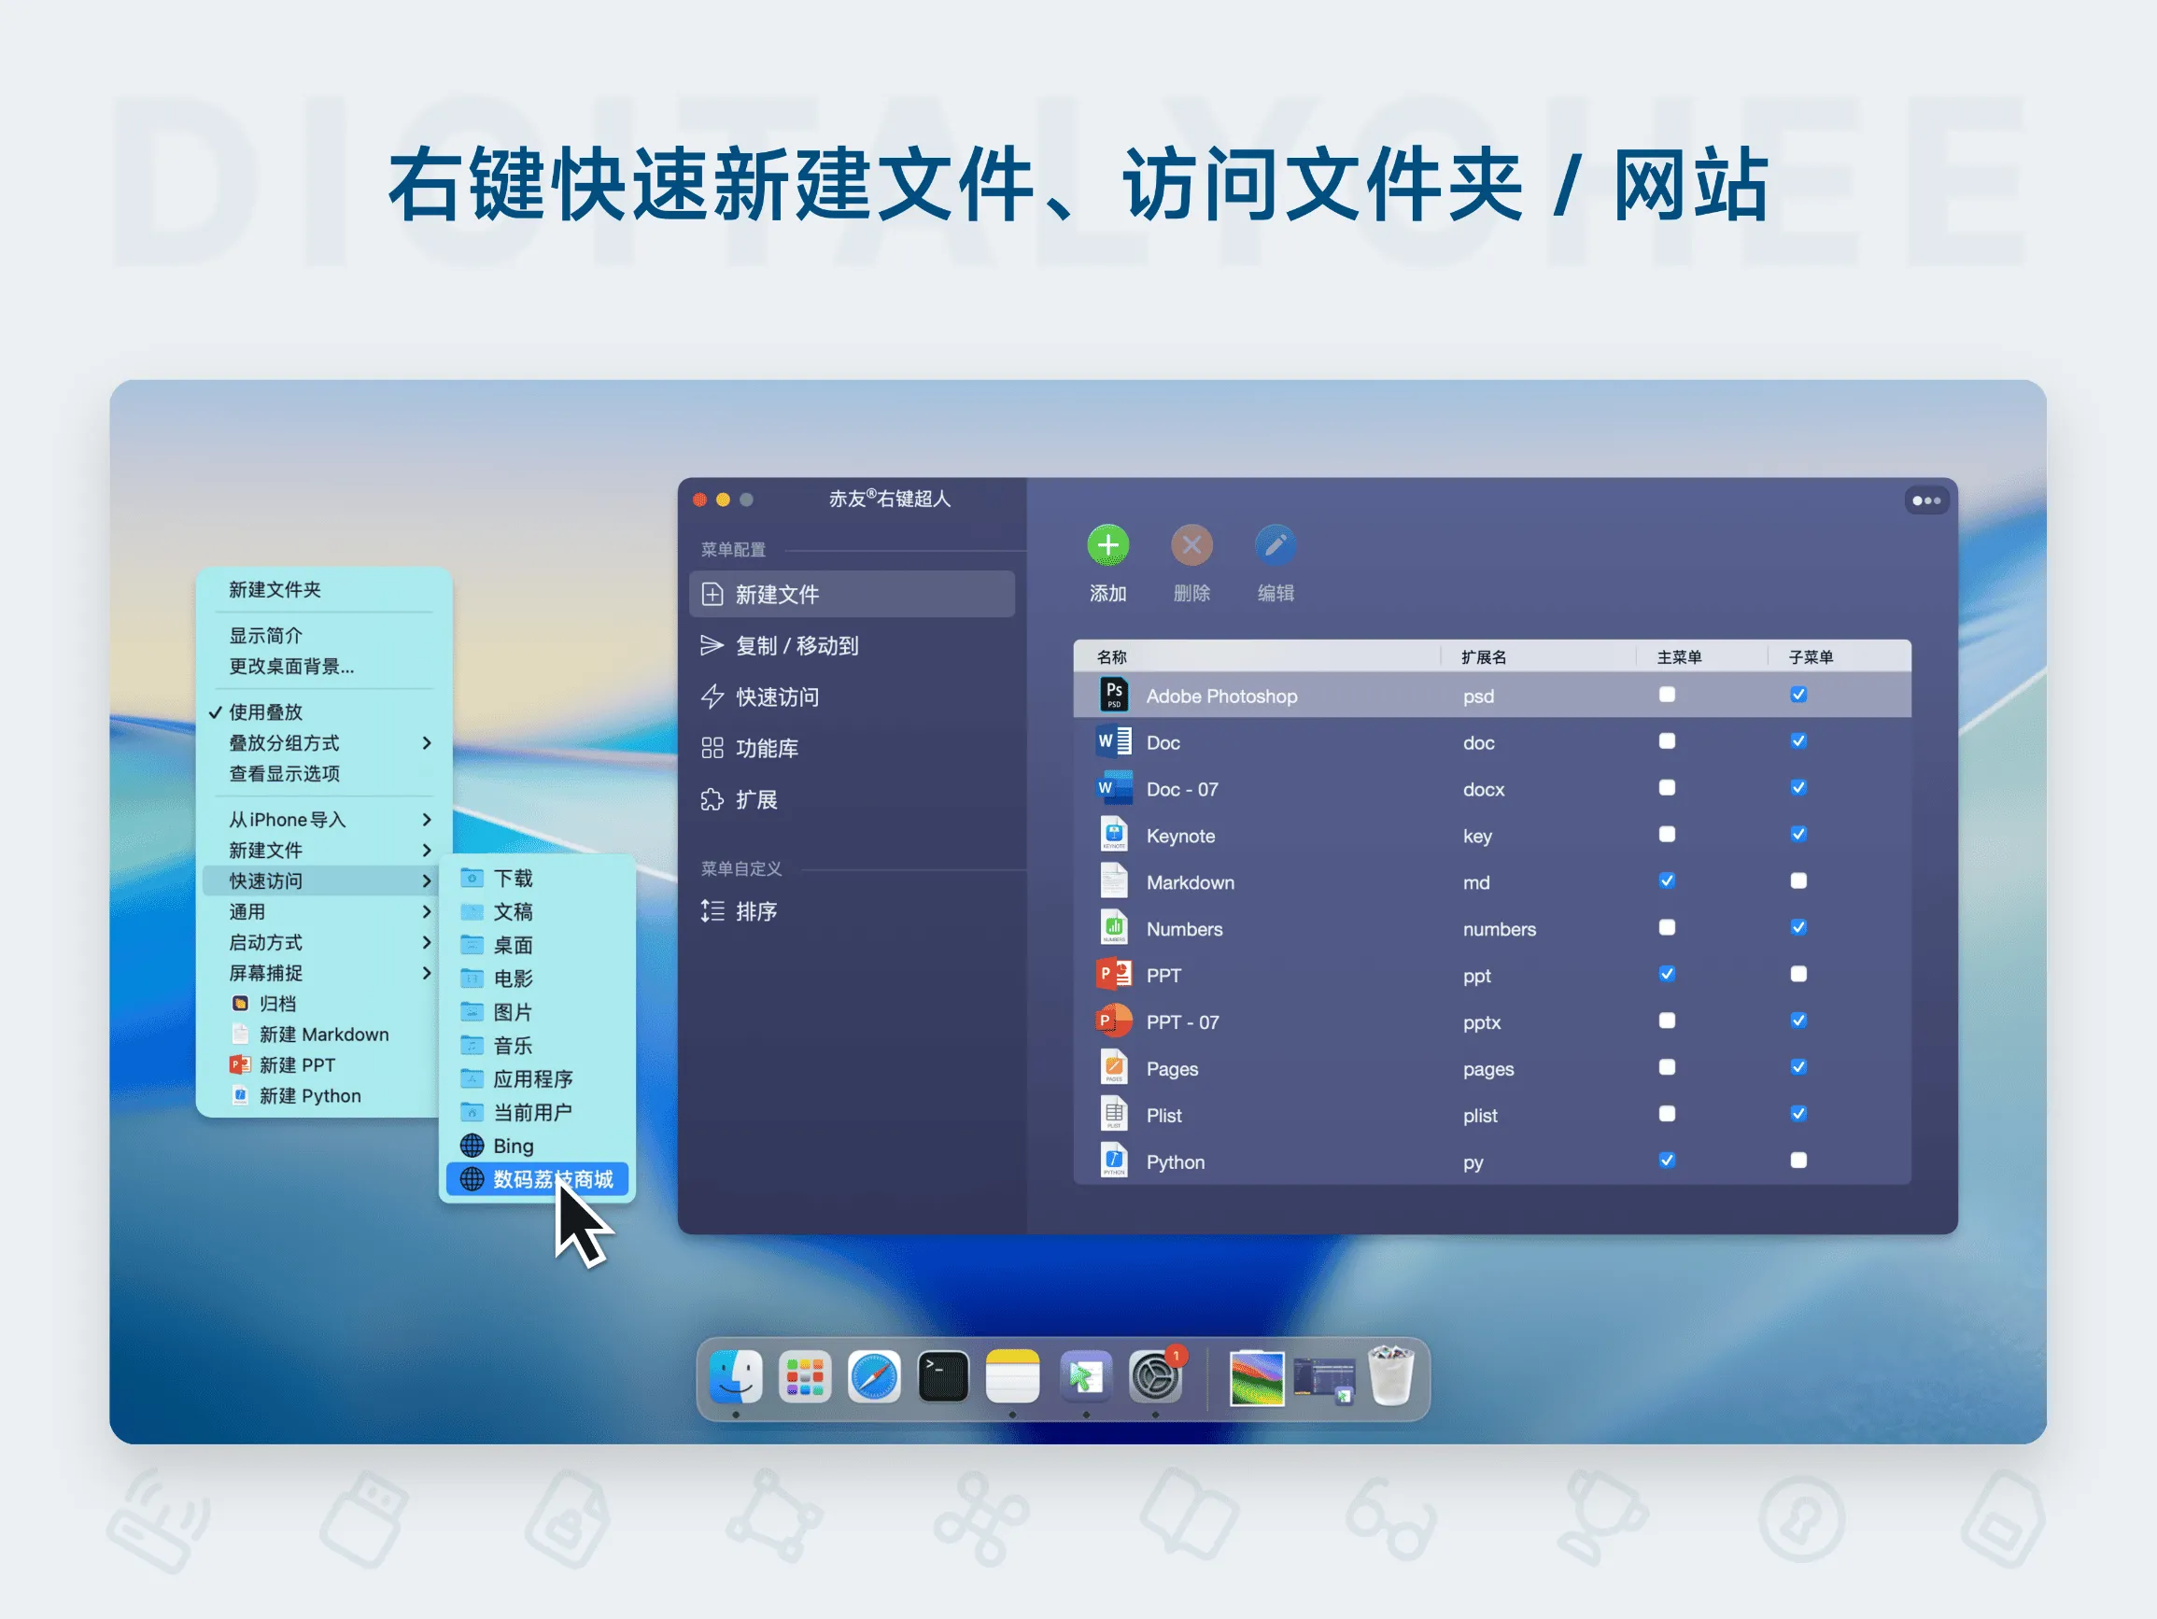The width and height of the screenshot is (2157, 1619).
Task: Click the 新建文件 sidebar button
Action: 777,594
